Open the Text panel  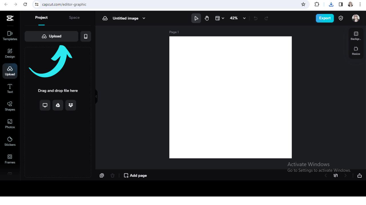(10, 89)
